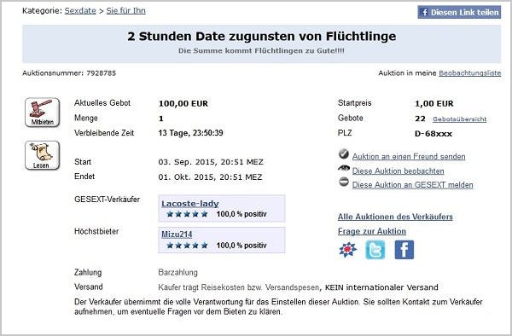Screen dimensions: 512x336
Task: Click the auction title 2 Stunden Date
Action: click(x=262, y=36)
